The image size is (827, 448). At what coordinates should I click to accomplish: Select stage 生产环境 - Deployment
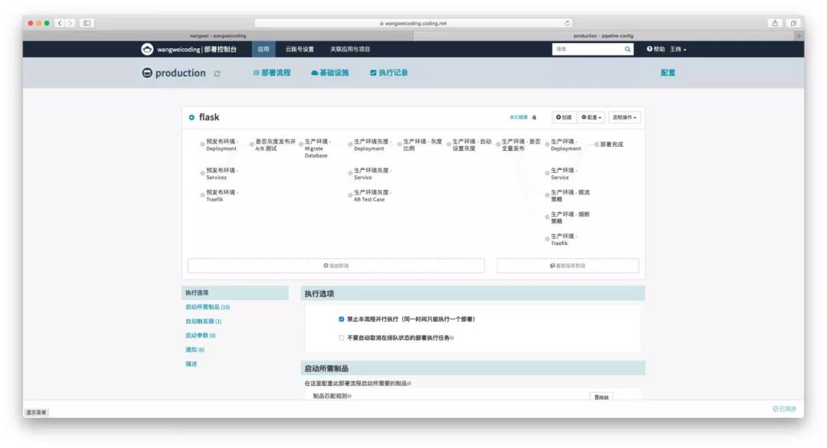click(565, 145)
